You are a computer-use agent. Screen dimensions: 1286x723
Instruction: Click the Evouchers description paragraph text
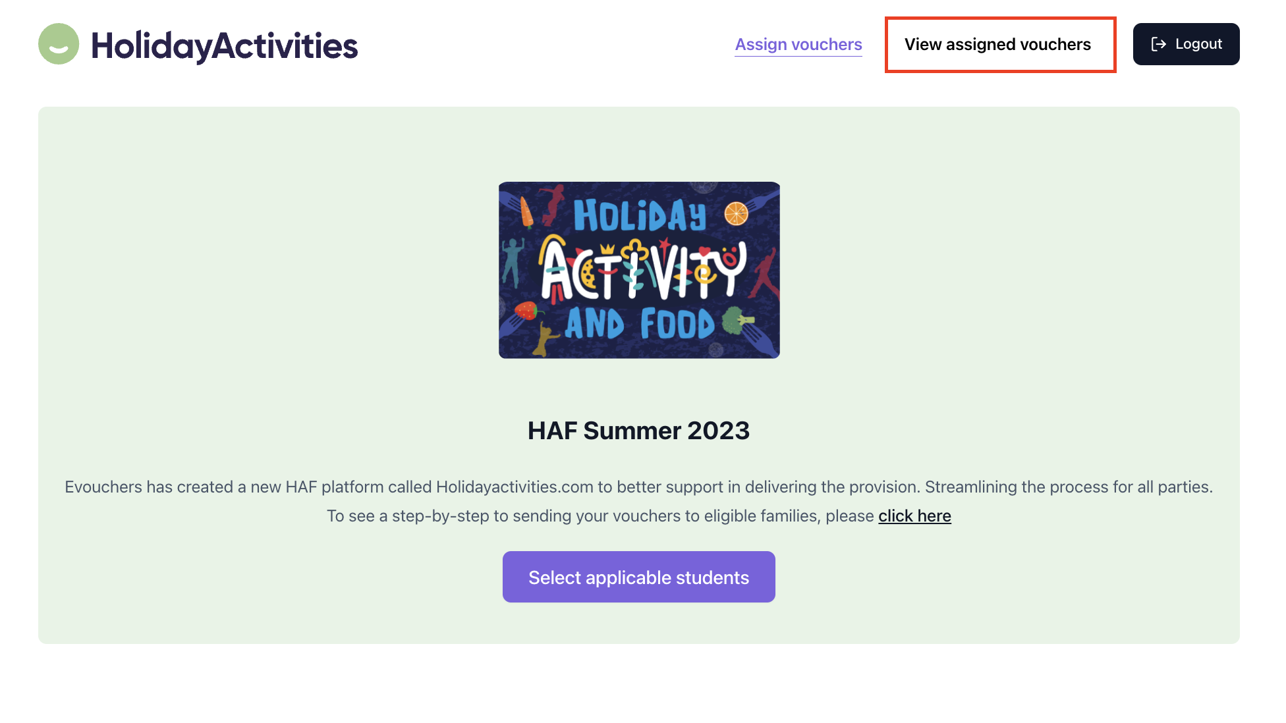(638, 487)
